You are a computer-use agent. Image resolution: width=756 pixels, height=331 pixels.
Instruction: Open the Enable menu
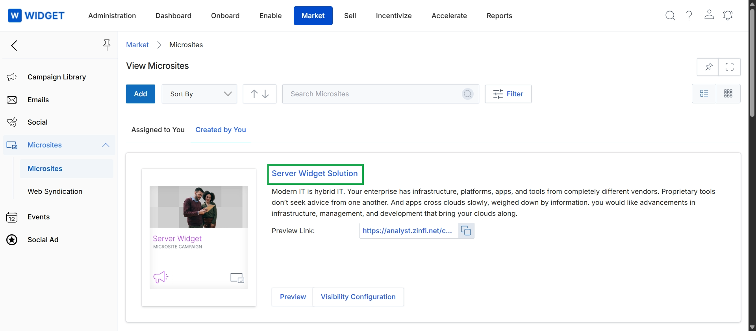[x=271, y=16]
